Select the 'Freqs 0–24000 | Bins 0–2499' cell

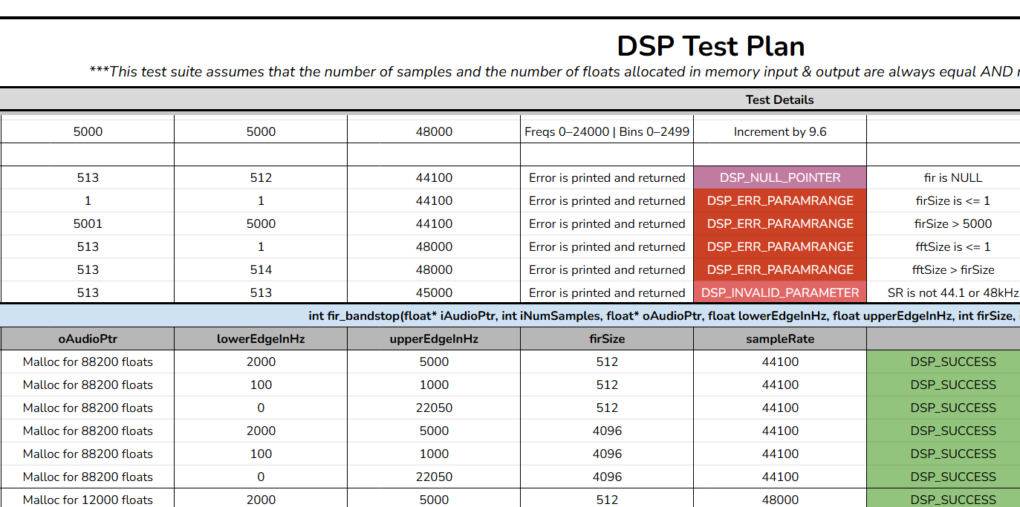(x=607, y=131)
